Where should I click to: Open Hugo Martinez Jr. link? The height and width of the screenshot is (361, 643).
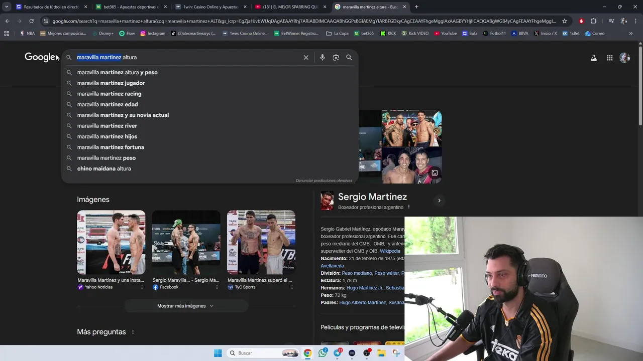tap(365, 288)
